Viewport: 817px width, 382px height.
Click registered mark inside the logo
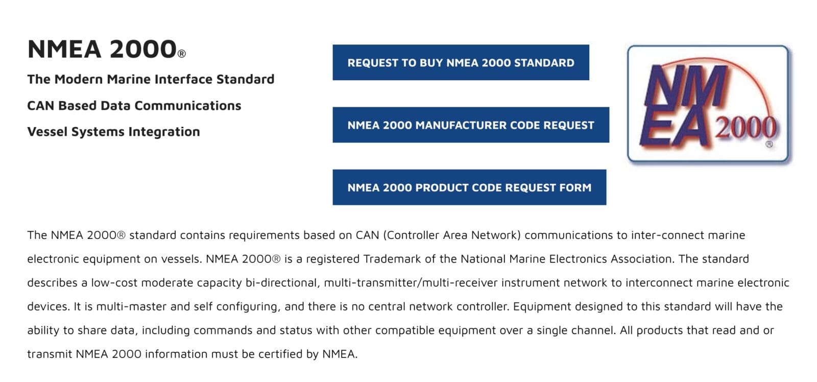click(x=769, y=144)
